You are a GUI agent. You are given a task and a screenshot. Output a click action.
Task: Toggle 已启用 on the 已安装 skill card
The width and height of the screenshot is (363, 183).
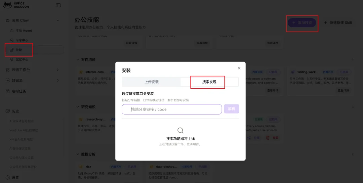273,120
